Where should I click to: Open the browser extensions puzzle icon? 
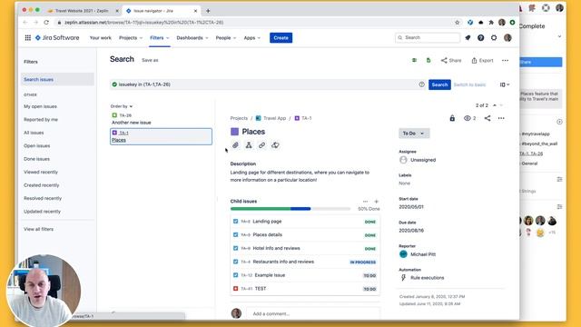click(x=491, y=23)
